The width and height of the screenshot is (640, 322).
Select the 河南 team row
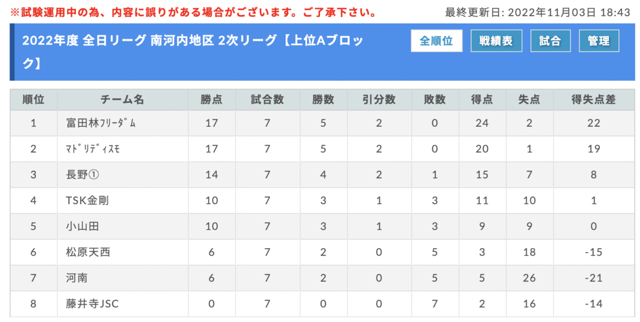pos(322,279)
